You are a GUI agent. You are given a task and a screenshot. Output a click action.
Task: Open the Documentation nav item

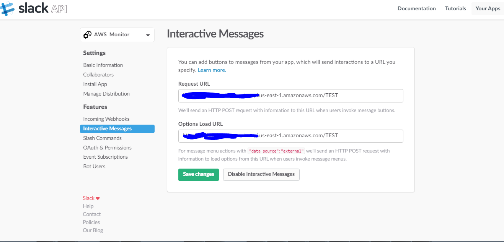click(416, 8)
